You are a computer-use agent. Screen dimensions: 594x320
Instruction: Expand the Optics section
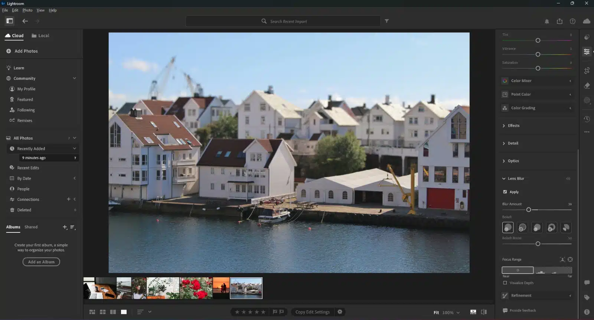point(513,161)
